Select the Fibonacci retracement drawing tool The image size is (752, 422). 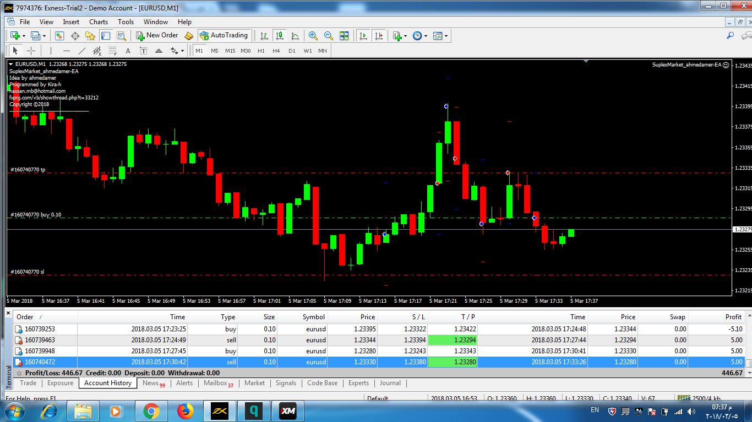pos(97,51)
